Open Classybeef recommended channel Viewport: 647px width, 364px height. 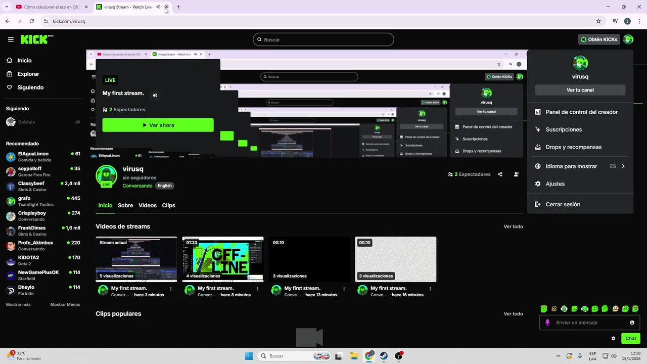point(43,186)
